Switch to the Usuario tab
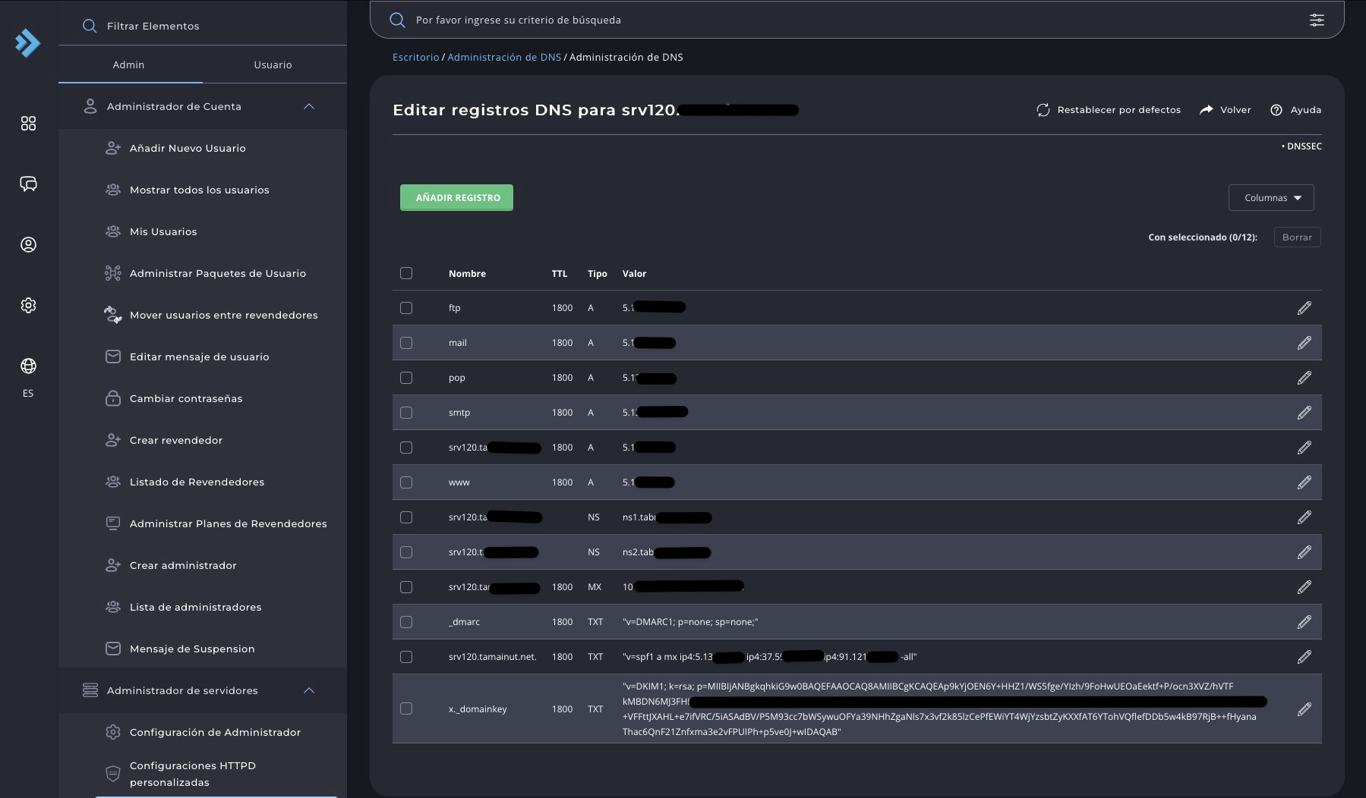1366x798 pixels. click(x=273, y=65)
